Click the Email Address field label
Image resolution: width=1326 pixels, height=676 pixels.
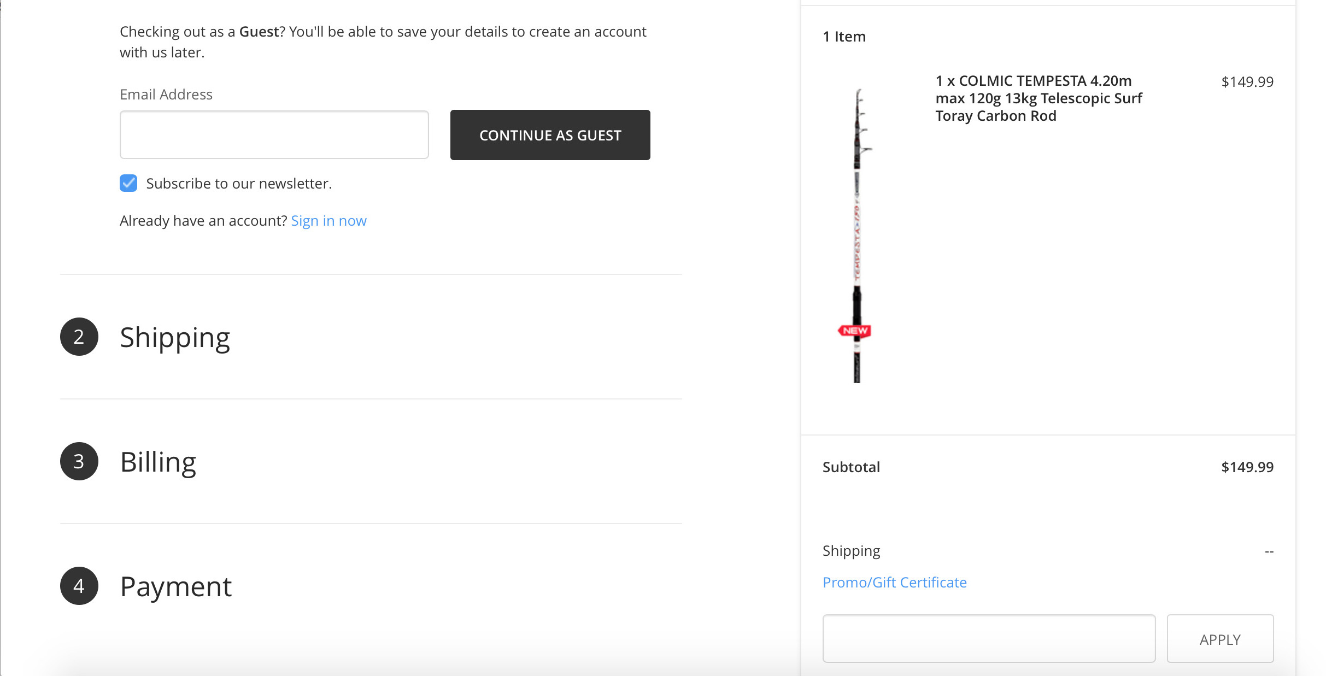(x=166, y=95)
